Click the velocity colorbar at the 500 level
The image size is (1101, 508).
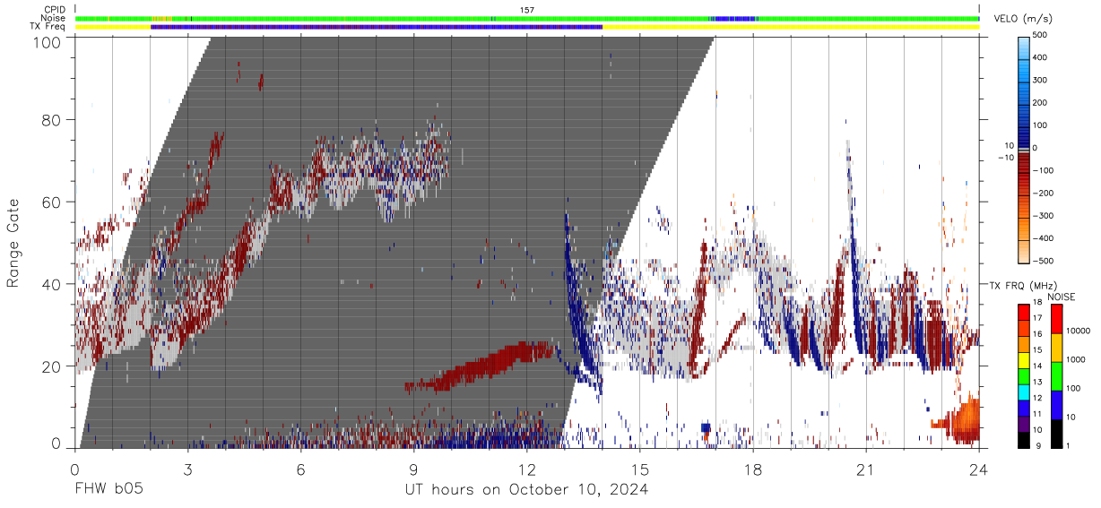click(x=1026, y=38)
